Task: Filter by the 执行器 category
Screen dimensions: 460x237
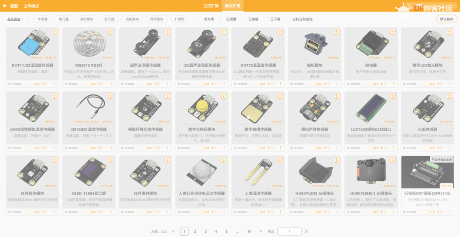Action: click(63, 19)
